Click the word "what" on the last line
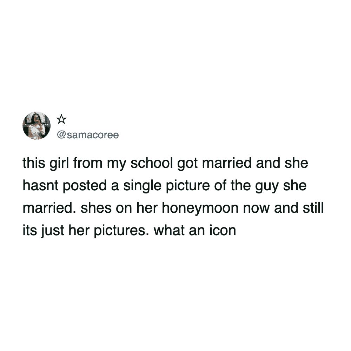This screenshot has height=351, width=351. click(x=169, y=230)
